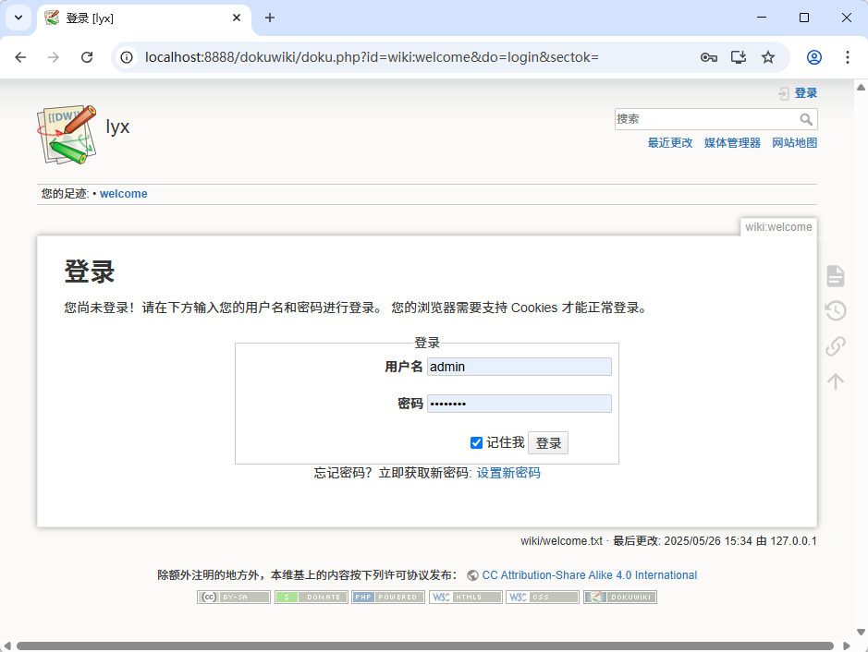
Task: Open a new browser tab
Action: coord(270,18)
